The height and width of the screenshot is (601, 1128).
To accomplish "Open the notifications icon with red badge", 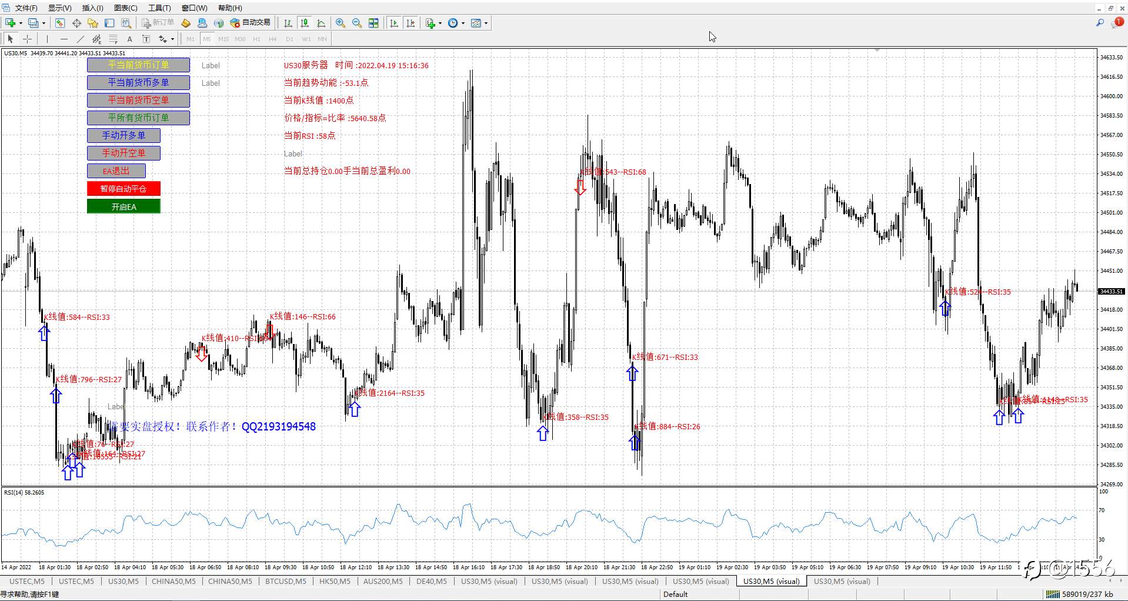I will click(x=1117, y=23).
